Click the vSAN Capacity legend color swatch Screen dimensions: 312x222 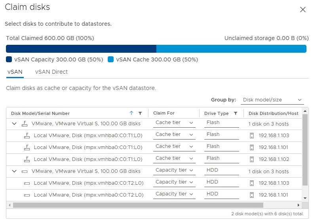(x=10, y=60)
